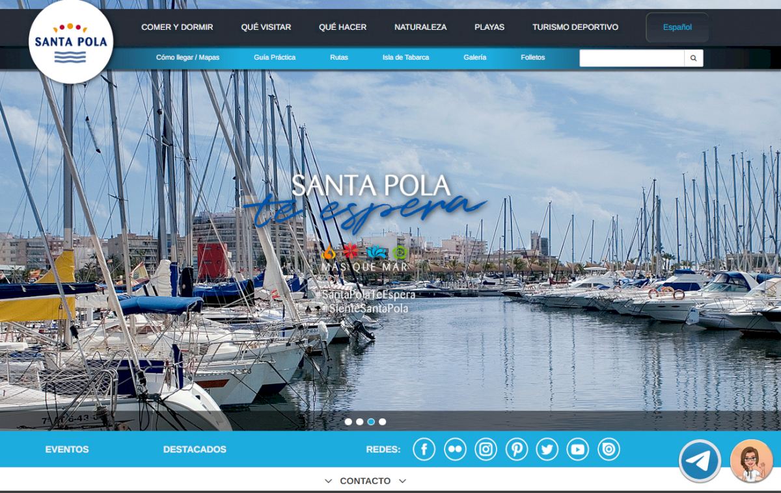The height and width of the screenshot is (493, 781).
Task: Select the second carousel slide dot
Action: tap(359, 422)
